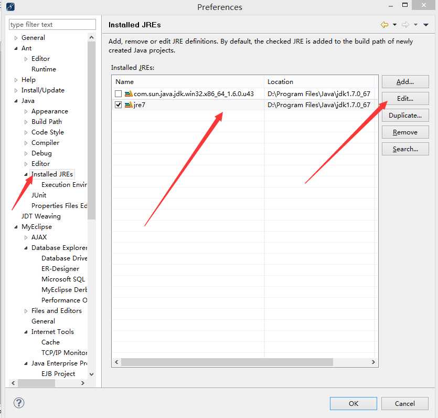The height and width of the screenshot is (418, 438).
Task: Uncheck the jre7 checkbox
Action: [118, 105]
